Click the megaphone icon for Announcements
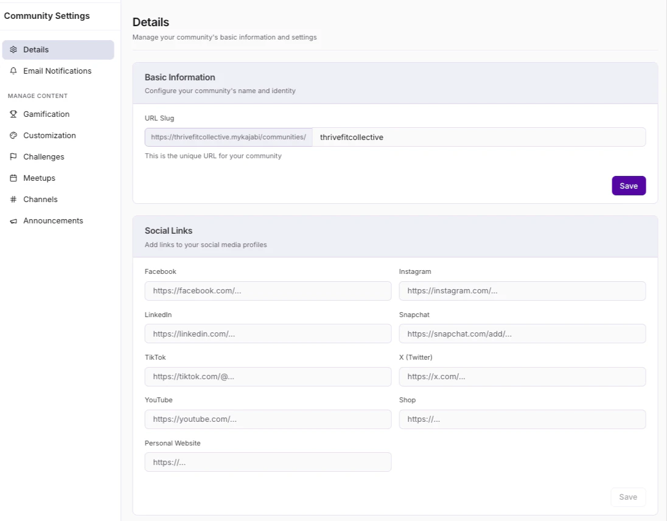Viewport: 667px width, 521px height. tap(13, 221)
